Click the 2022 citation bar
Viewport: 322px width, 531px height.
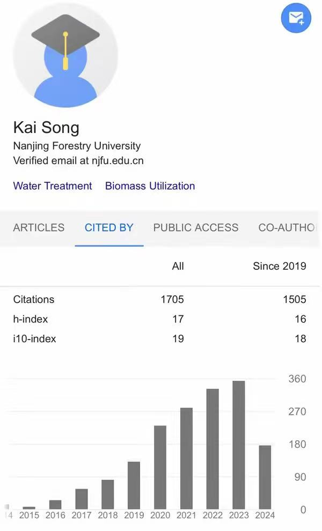click(213, 449)
